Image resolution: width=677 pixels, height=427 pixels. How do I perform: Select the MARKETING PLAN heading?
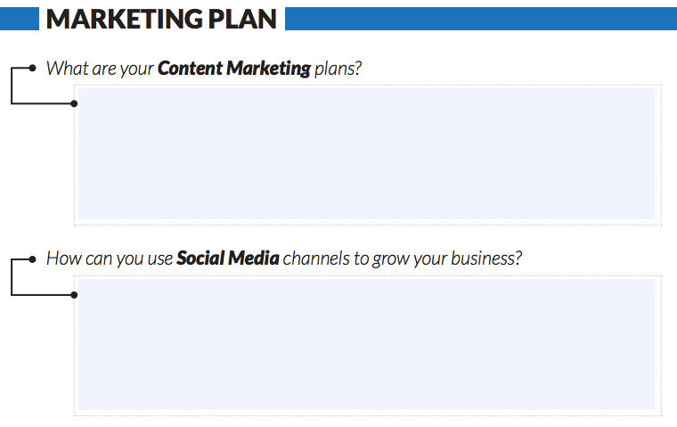point(161,19)
